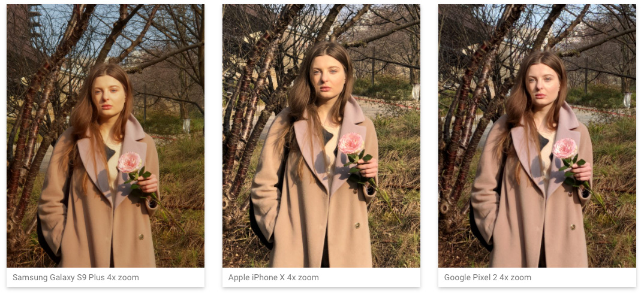Click the white-painted tree trunk in iPhone X photo

(416, 92)
